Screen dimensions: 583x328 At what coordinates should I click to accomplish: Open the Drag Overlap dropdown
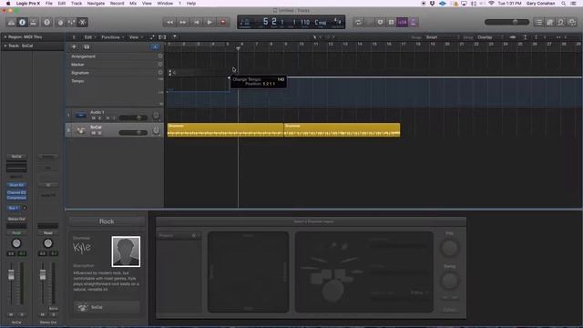[490, 37]
